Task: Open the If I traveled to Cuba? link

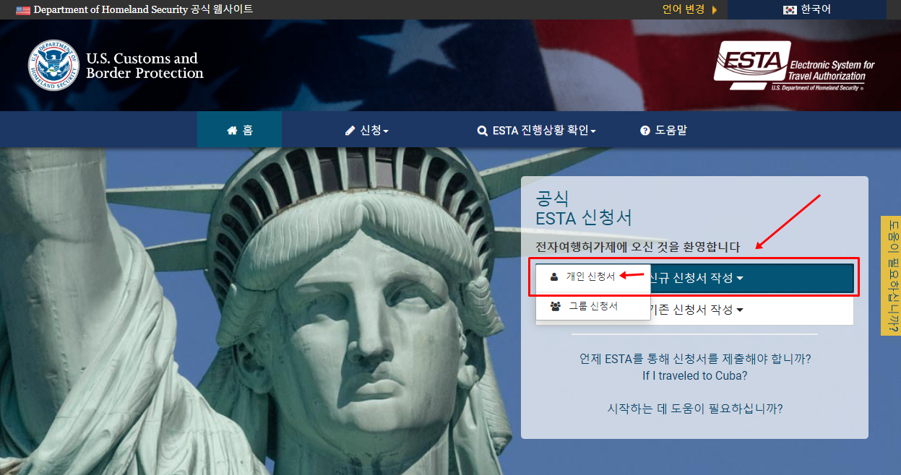Action: (x=694, y=376)
